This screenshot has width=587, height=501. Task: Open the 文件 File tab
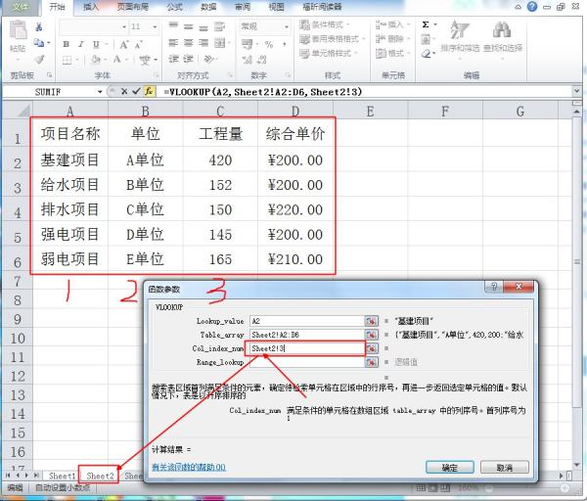(x=20, y=7)
